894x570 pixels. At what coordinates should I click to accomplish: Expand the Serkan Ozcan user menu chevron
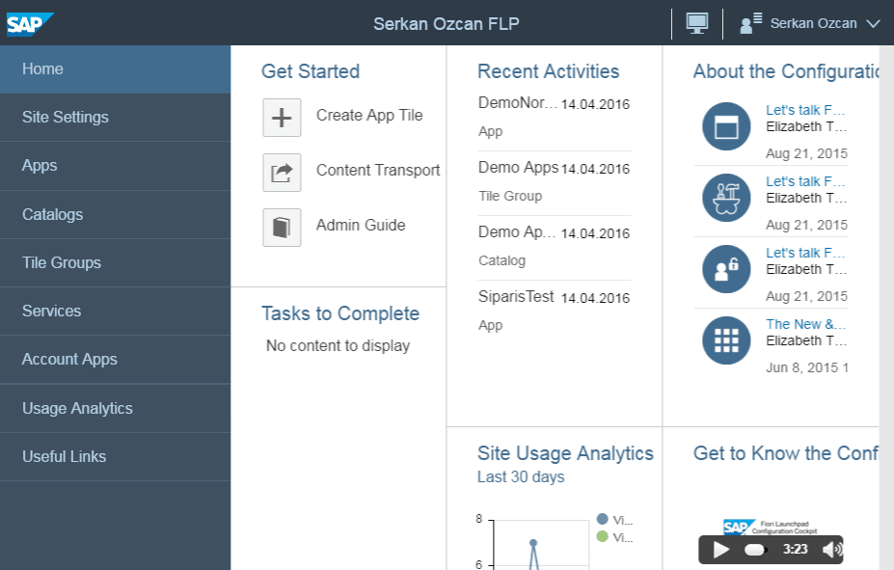pyautogui.click(x=873, y=24)
